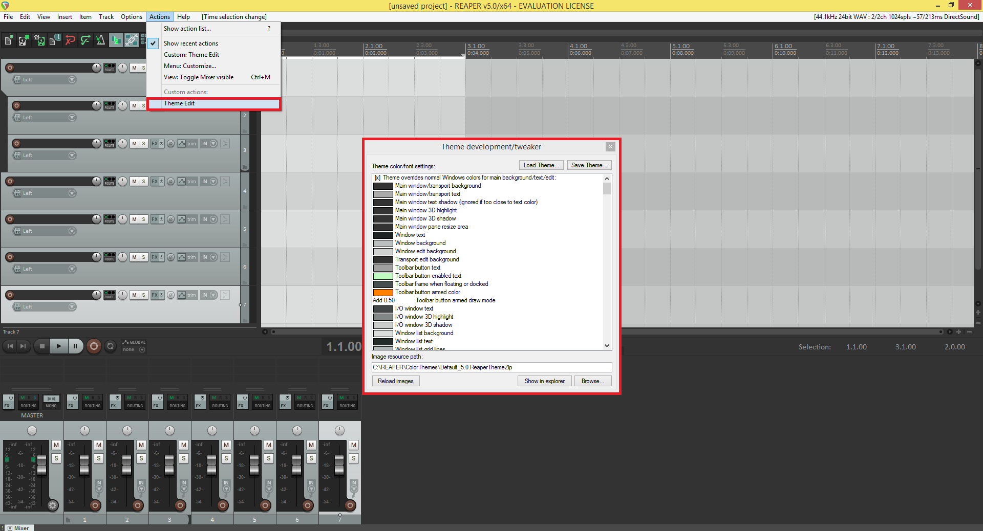983x531 pixels.
Task: Toggle the transport repeat loop button
Action: coord(110,346)
